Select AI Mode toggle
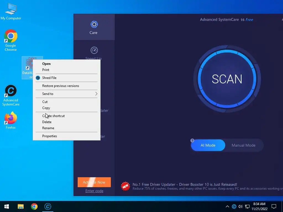Screen dimensions: 283x212 pos(208,145)
